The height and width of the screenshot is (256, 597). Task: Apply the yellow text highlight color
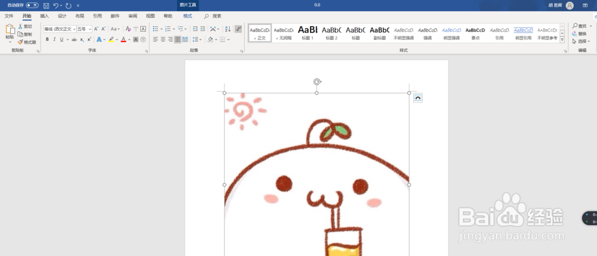111,39
